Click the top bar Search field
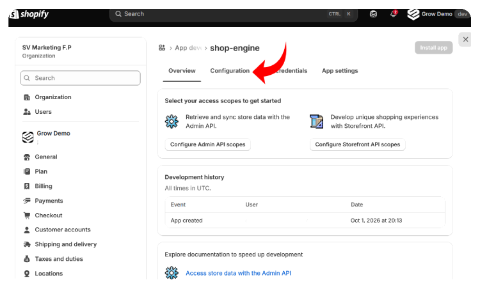Viewport: 480px width, 289px height. 234,14
